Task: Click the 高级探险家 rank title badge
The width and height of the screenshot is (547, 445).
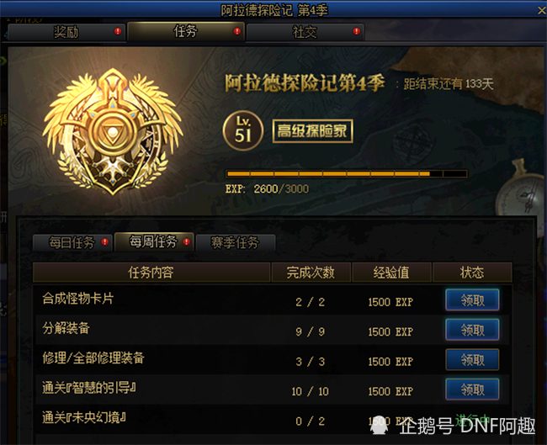Action: click(312, 131)
